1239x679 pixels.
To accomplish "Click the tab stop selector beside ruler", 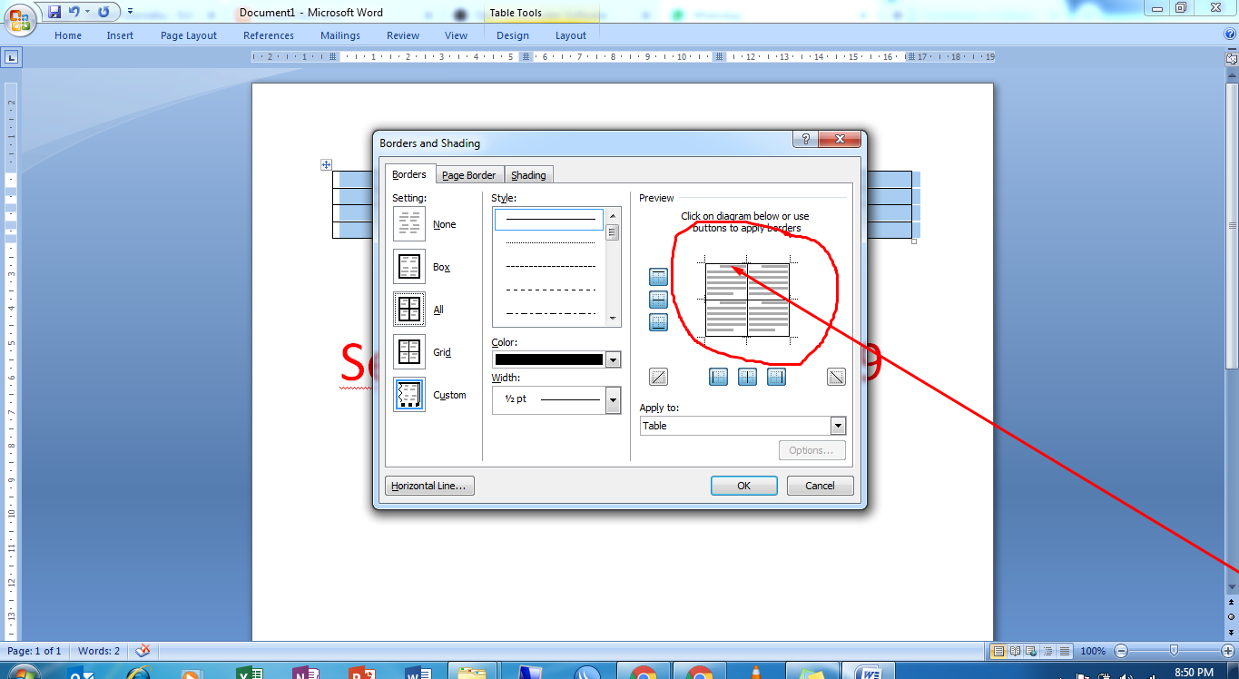I will 12,57.
